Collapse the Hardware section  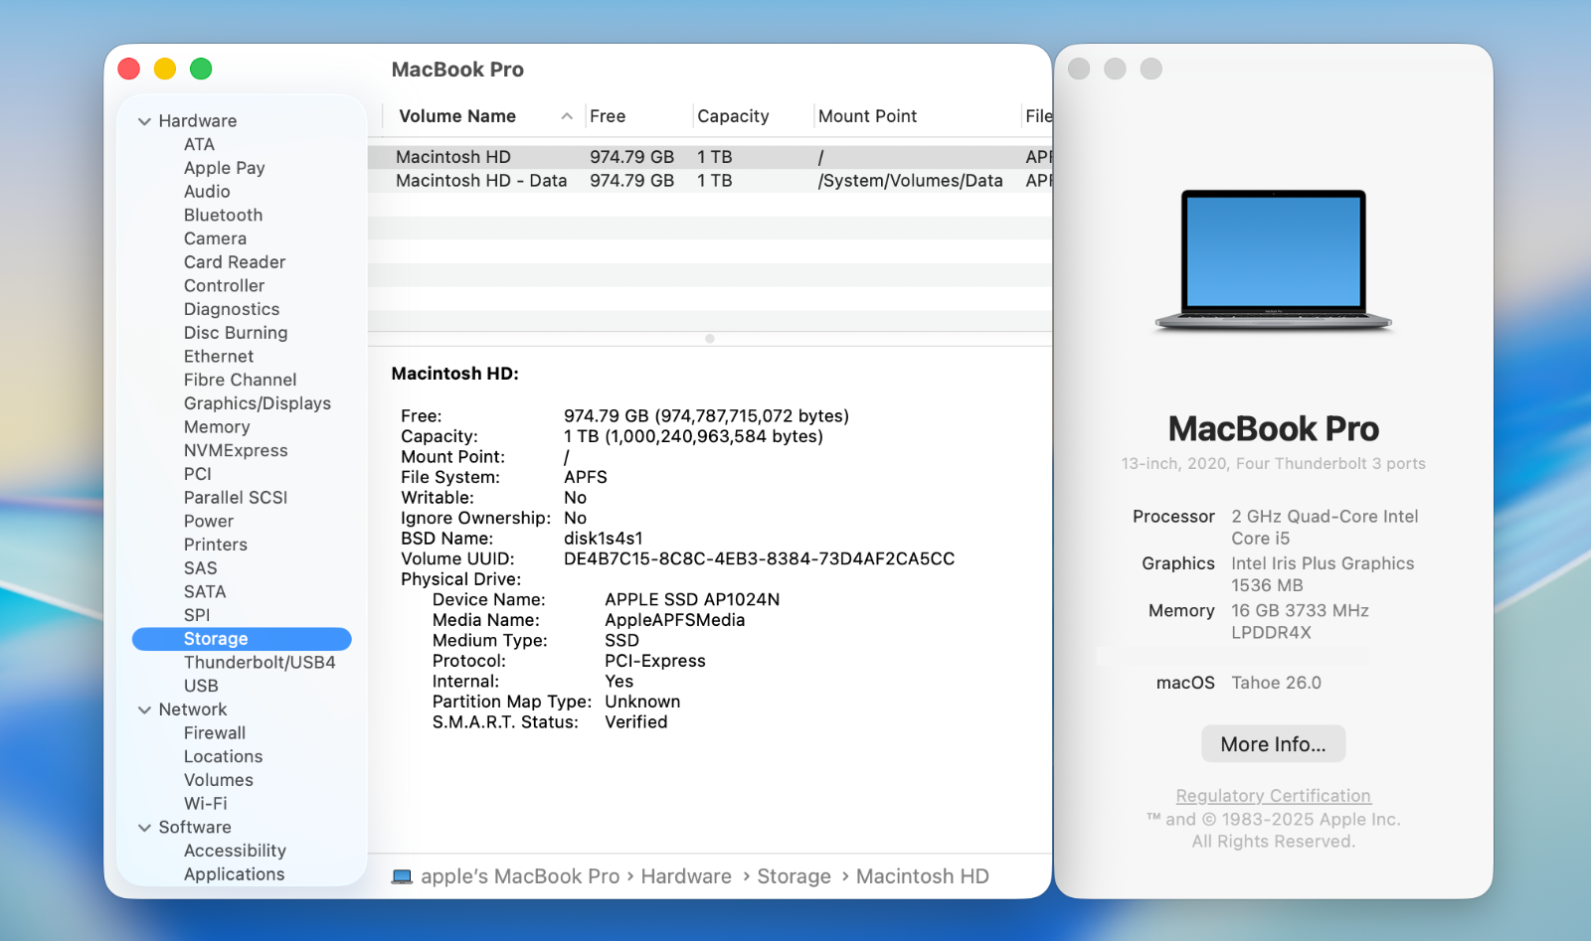click(x=145, y=121)
